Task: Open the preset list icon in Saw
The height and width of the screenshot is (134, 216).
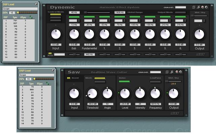Action: 167,72
